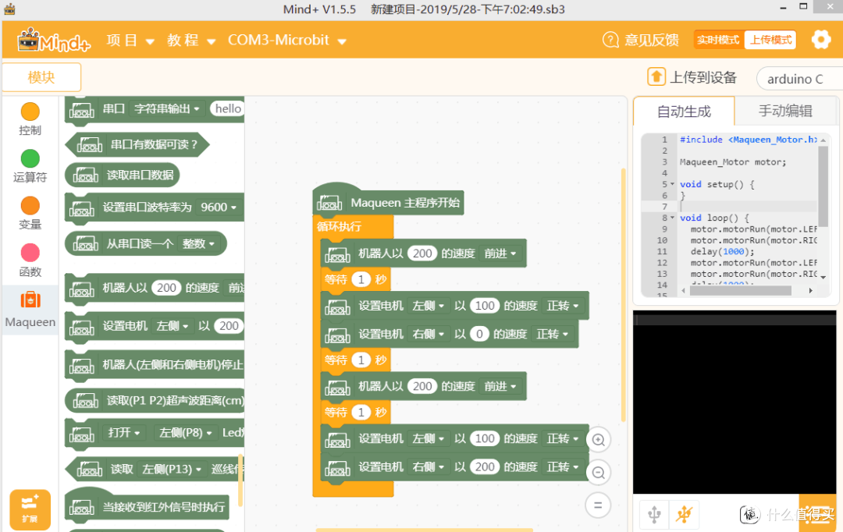Switch to the 手动编辑 code tab
843x532 pixels.
pos(785,111)
